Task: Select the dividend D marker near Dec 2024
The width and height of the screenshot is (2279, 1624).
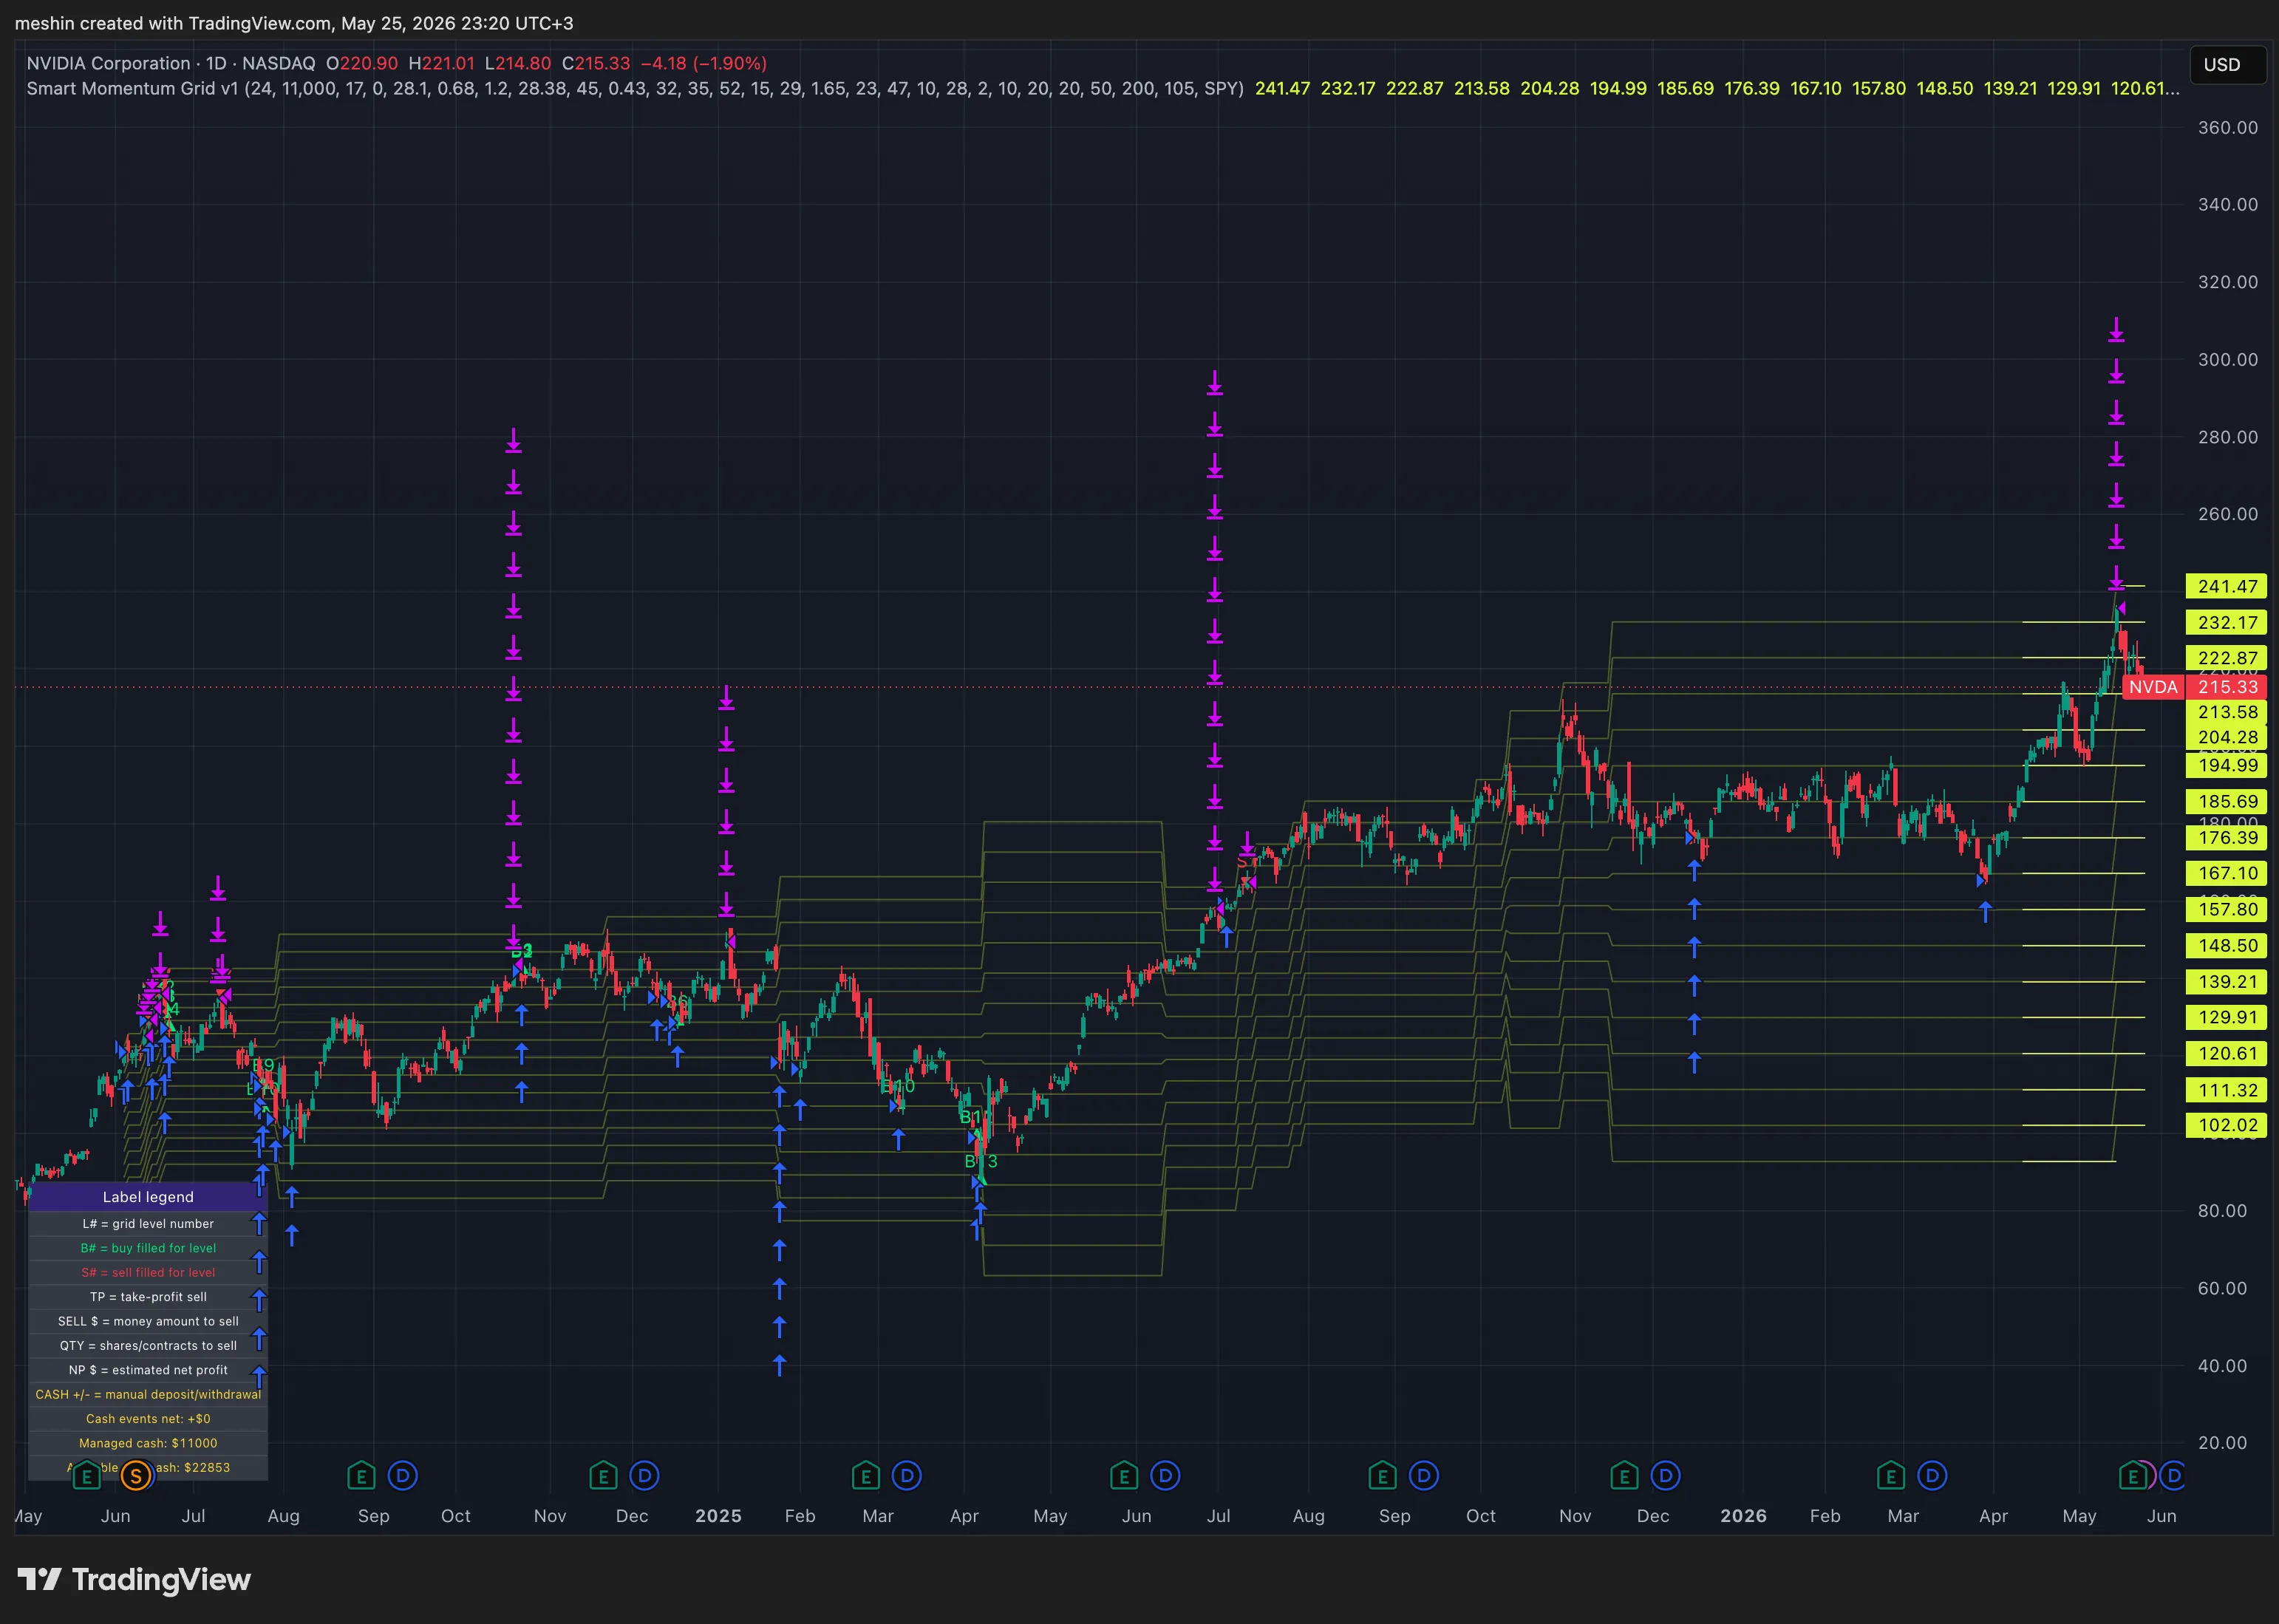Action: click(x=645, y=1475)
